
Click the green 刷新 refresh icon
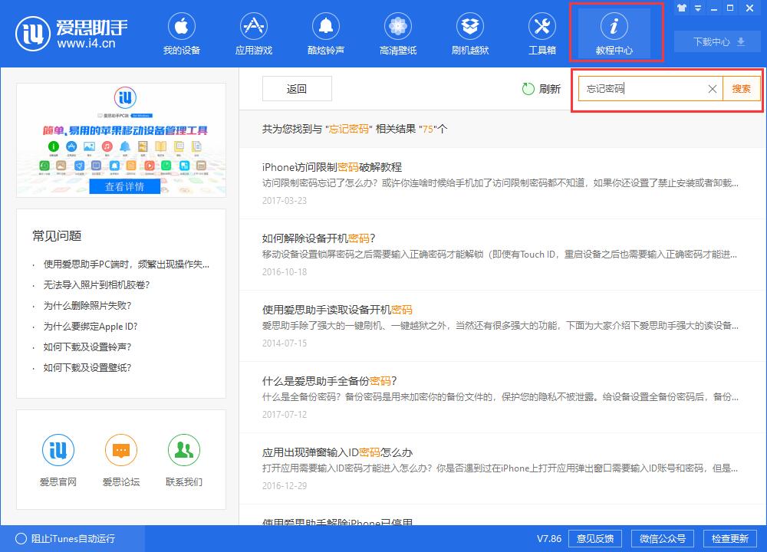coord(528,88)
